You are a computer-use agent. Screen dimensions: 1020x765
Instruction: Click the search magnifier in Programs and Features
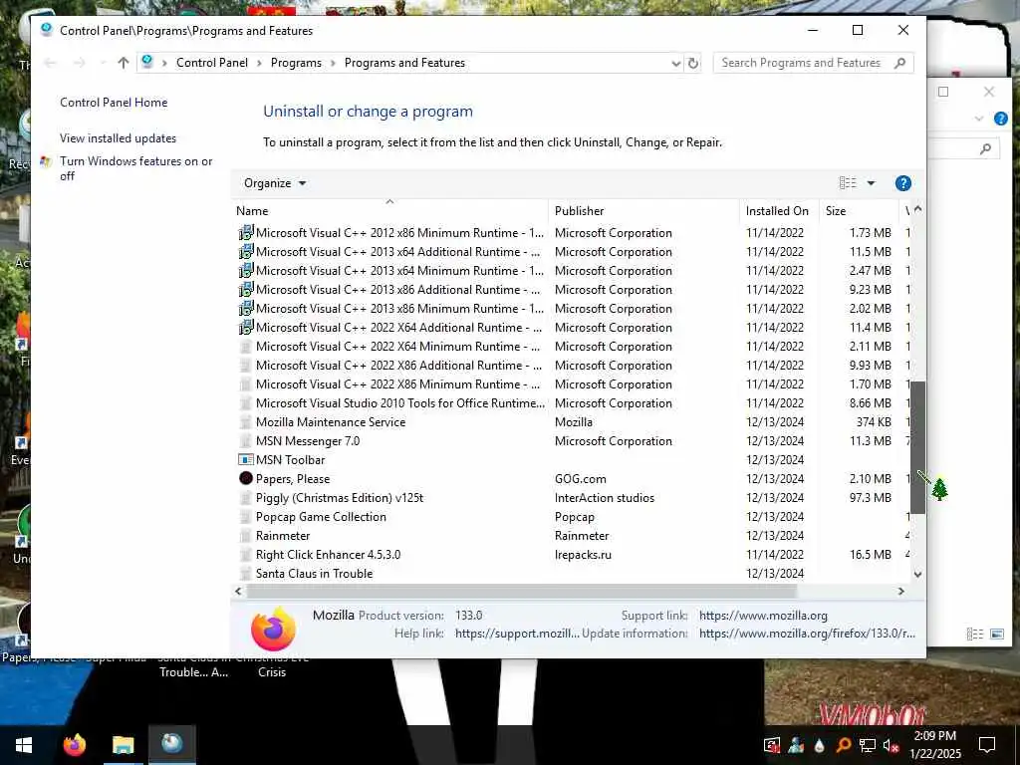[900, 63]
